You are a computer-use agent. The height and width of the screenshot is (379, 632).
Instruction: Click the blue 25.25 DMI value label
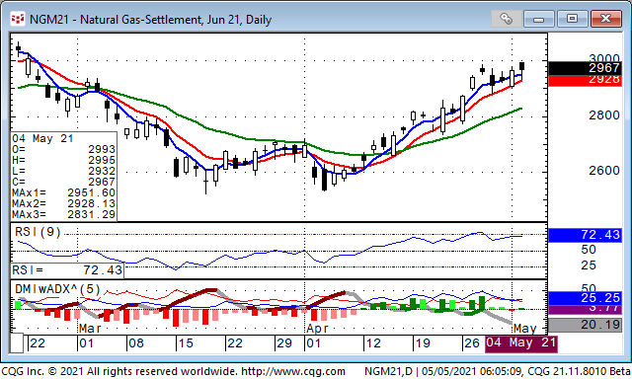(585, 298)
